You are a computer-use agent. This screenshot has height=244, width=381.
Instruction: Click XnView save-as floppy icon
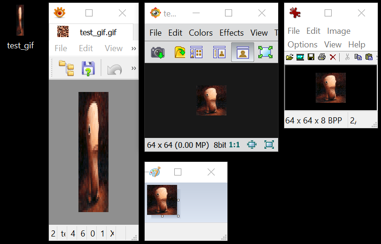88,69
